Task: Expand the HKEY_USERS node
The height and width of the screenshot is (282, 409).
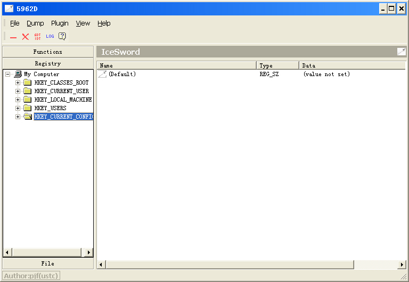Action: tap(18, 108)
